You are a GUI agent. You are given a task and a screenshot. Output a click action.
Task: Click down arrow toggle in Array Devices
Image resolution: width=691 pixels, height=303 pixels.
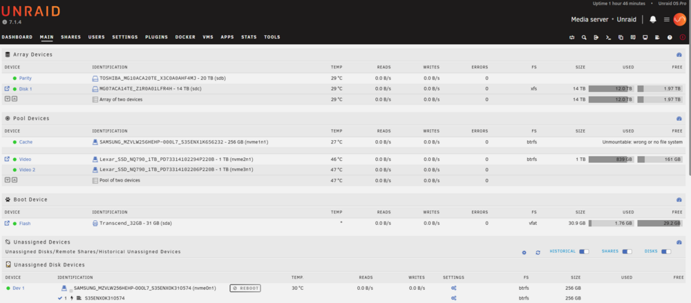[7, 99]
